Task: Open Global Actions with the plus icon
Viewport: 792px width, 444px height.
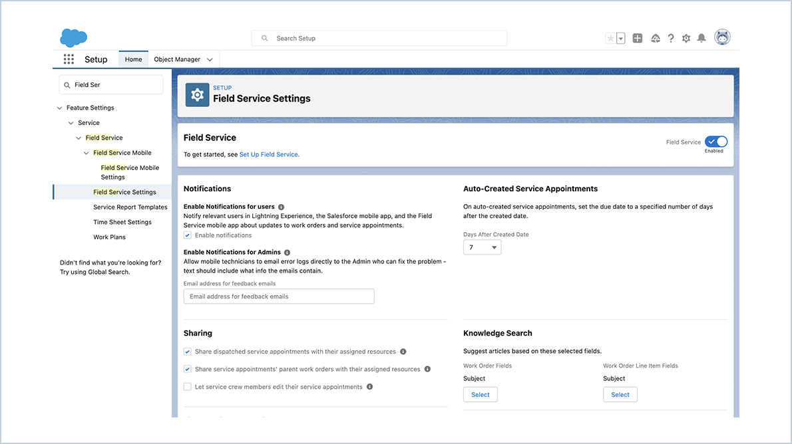Action: (x=637, y=38)
